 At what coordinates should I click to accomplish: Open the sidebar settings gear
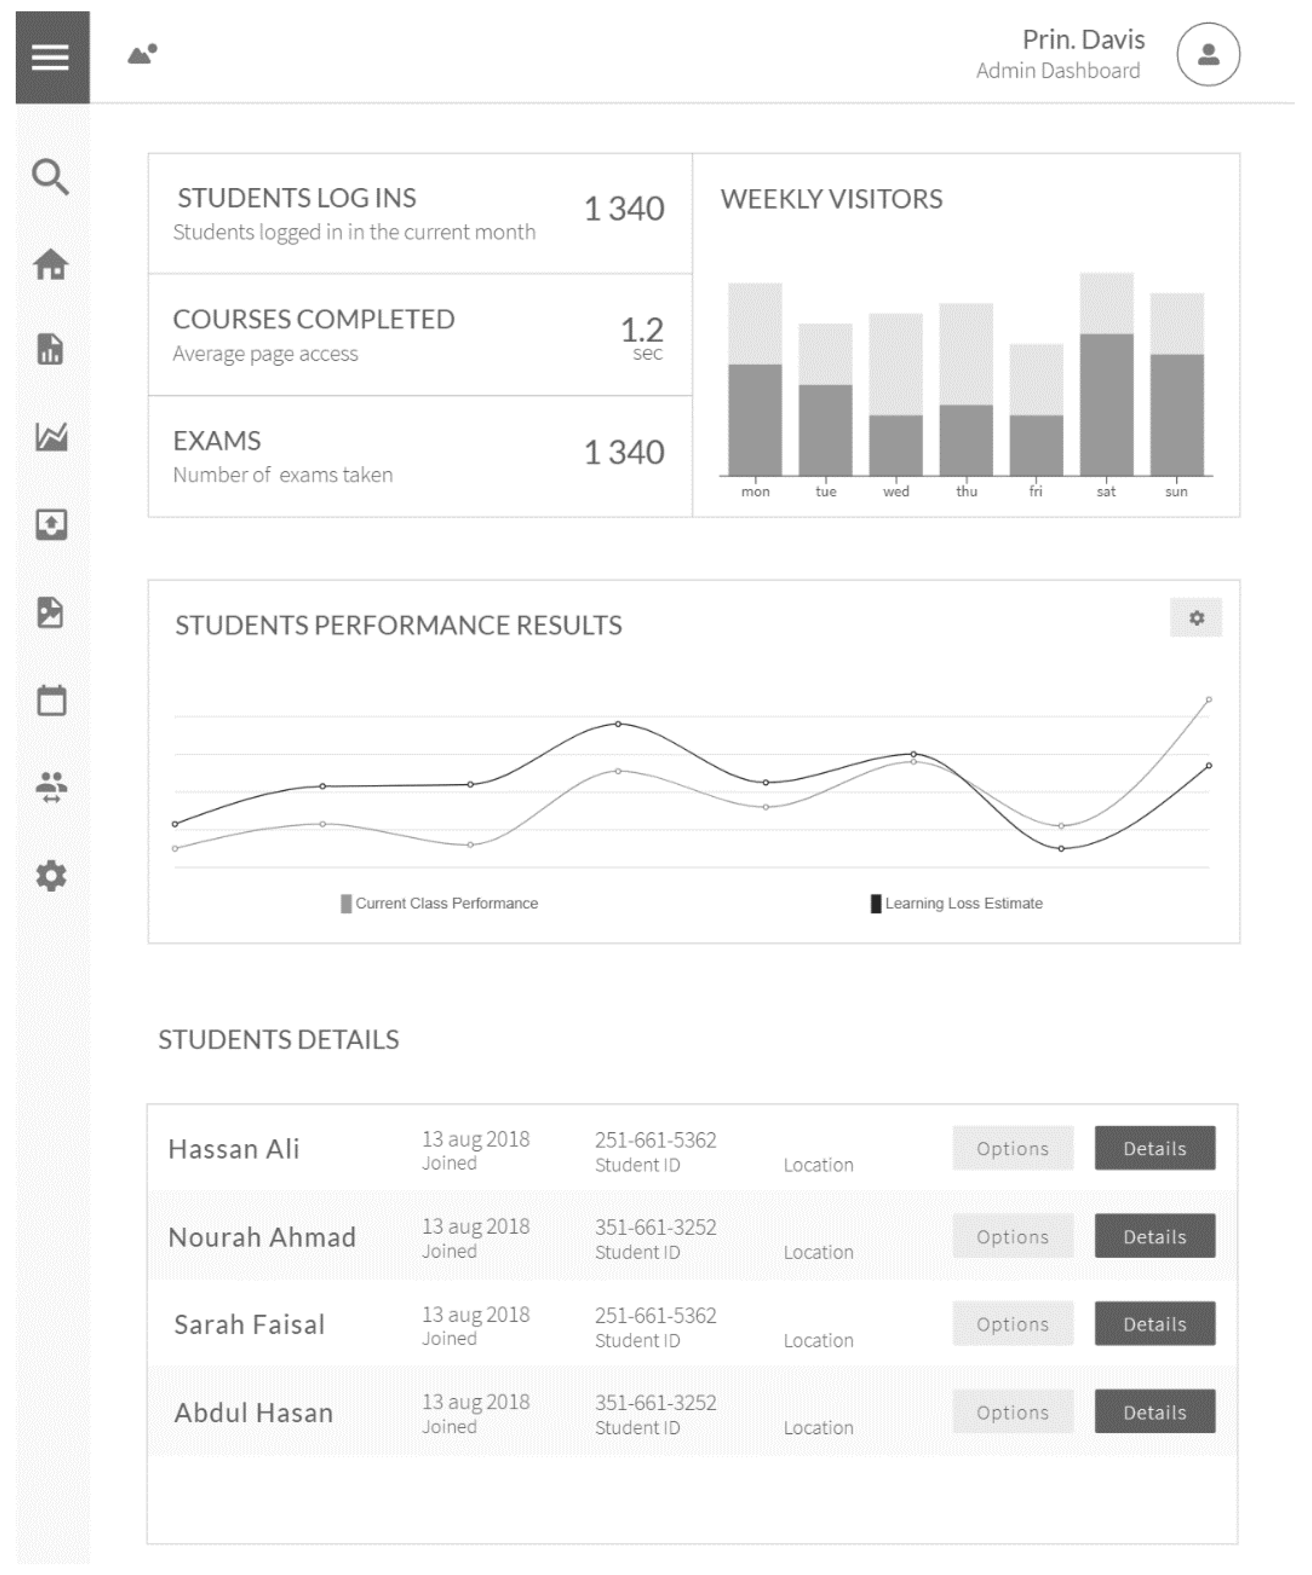(x=51, y=876)
